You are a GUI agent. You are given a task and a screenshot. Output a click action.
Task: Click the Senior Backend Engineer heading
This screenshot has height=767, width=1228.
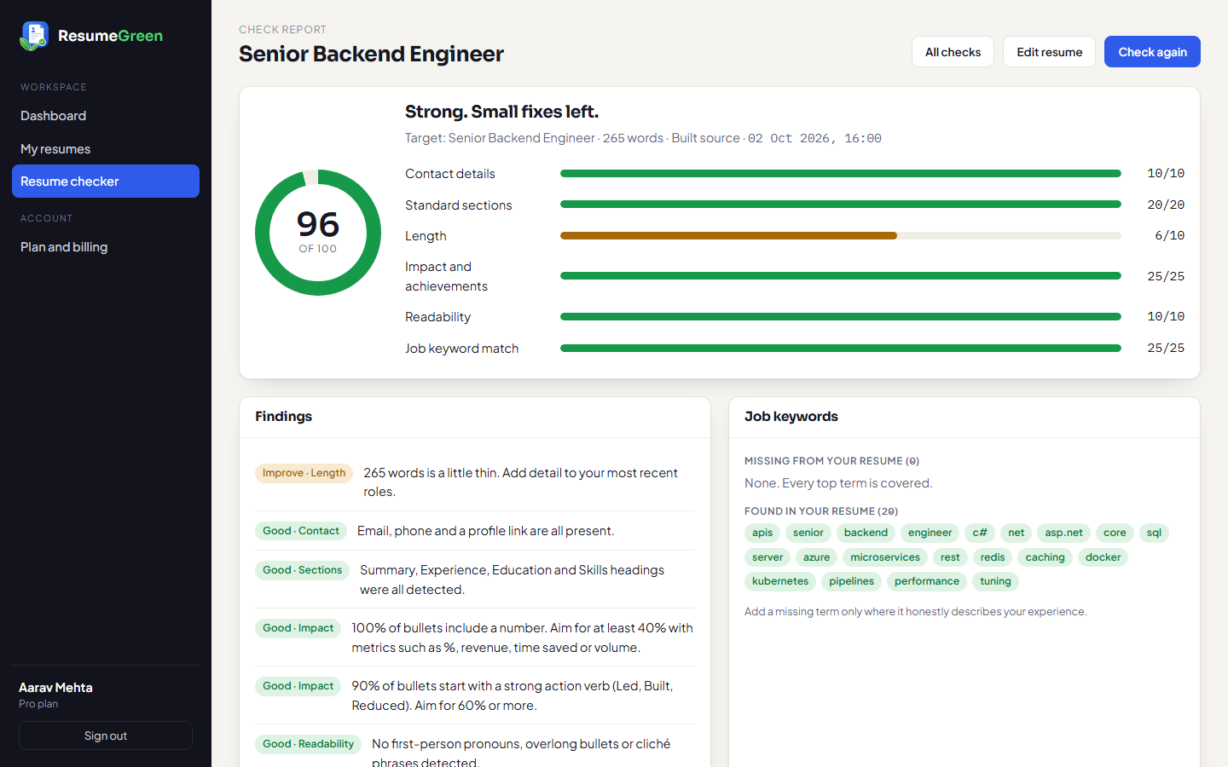coord(371,54)
